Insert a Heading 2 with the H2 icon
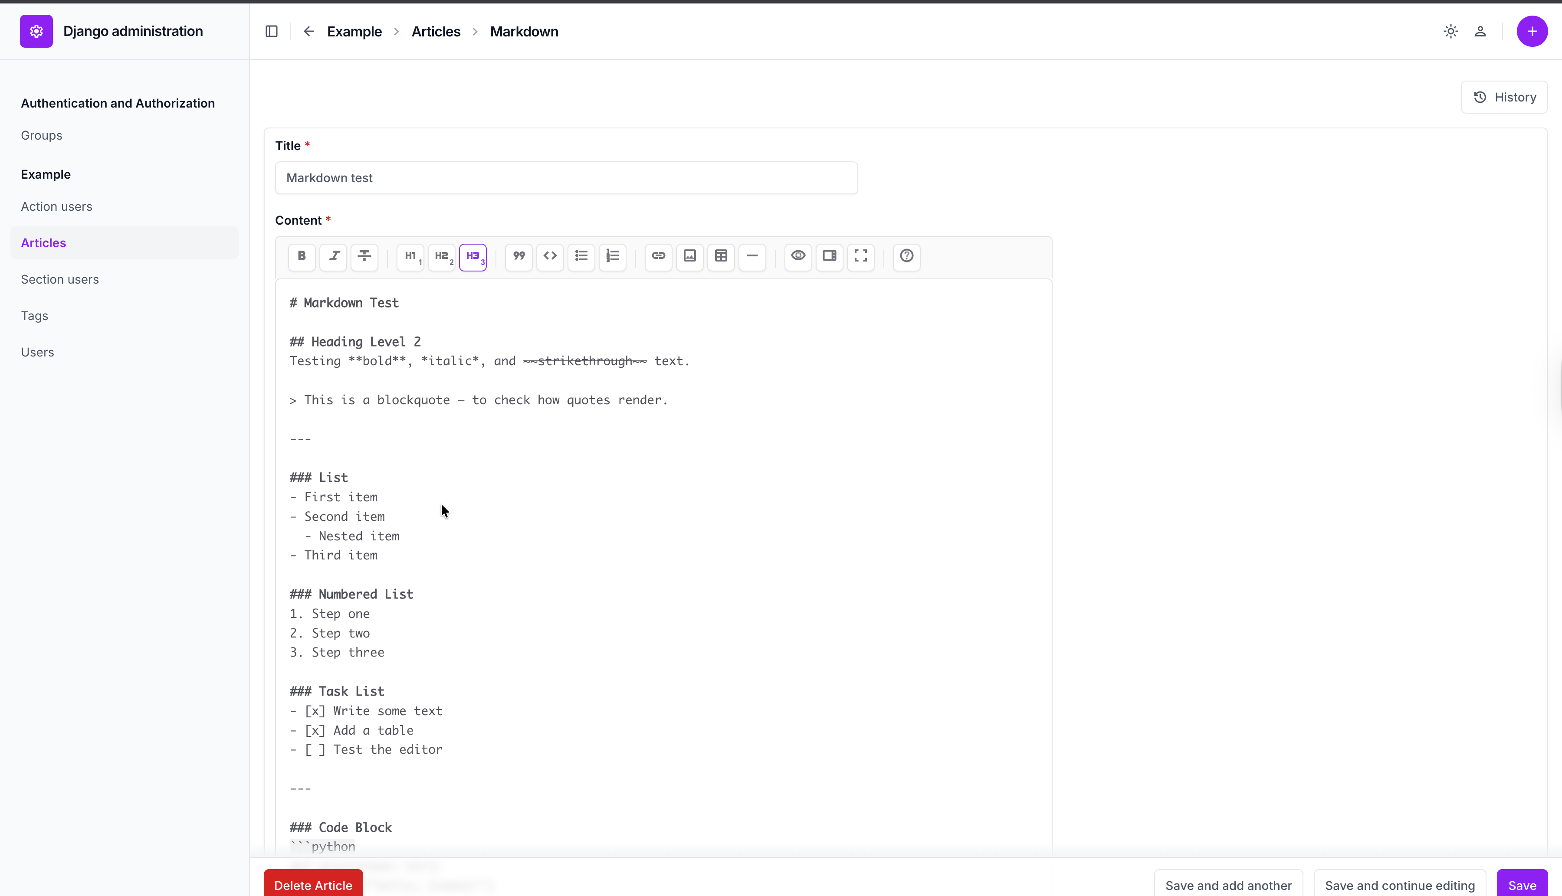Screen dimensions: 1562x896 [441, 257]
